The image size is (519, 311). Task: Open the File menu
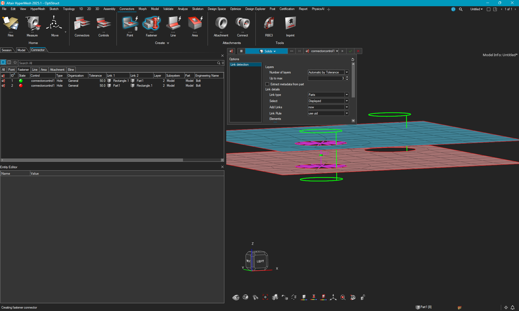coord(4,9)
